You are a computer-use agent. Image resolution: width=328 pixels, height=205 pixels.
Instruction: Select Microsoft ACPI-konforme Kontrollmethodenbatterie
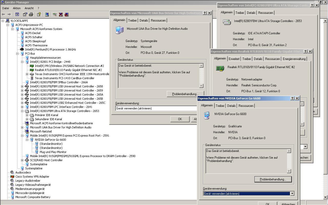point(61,123)
